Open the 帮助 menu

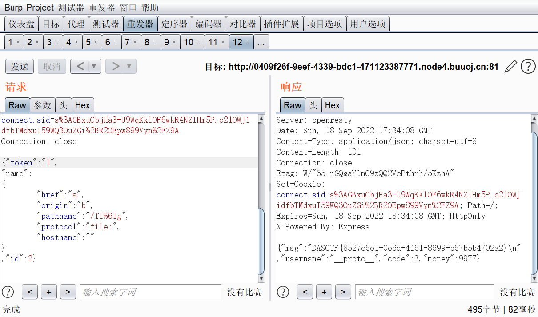click(x=150, y=8)
